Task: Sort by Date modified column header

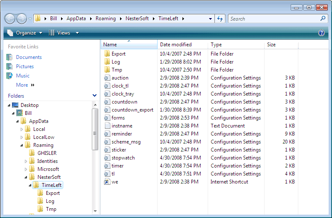Action: click(183, 45)
